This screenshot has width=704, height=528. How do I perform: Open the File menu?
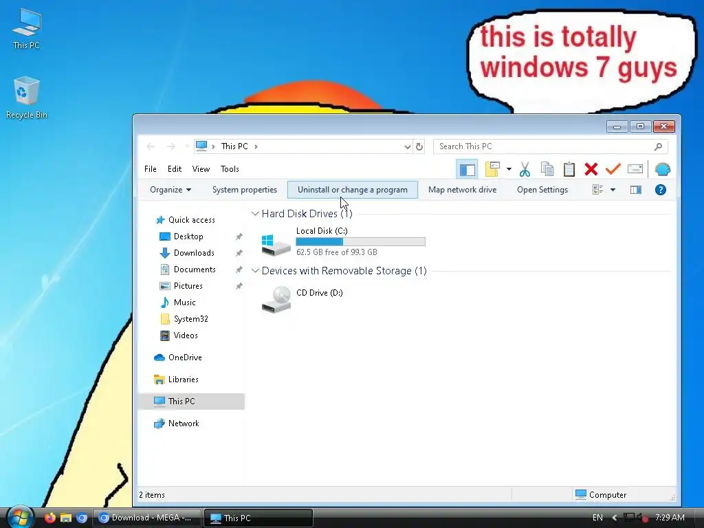151,169
